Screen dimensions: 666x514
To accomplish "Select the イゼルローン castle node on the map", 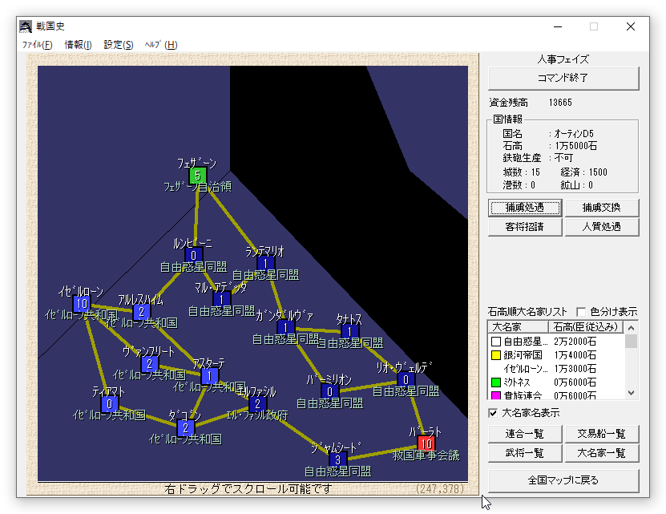I will [81, 304].
